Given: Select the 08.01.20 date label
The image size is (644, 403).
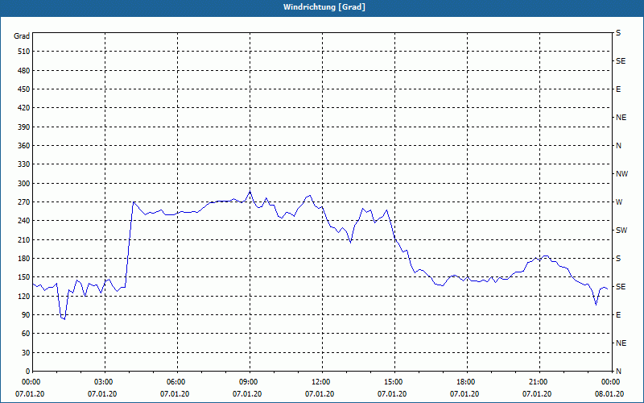Looking at the screenshot, I should tap(609, 394).
